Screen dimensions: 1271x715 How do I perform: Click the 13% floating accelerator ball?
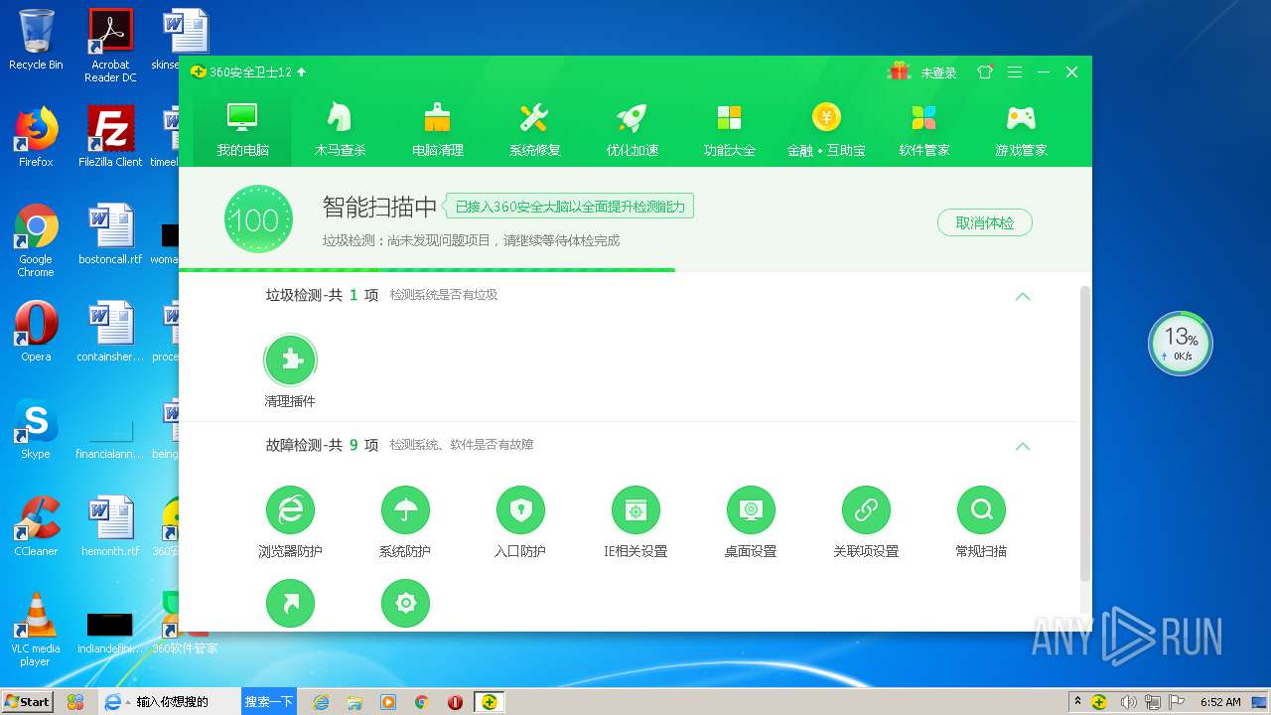[1180, 344]
